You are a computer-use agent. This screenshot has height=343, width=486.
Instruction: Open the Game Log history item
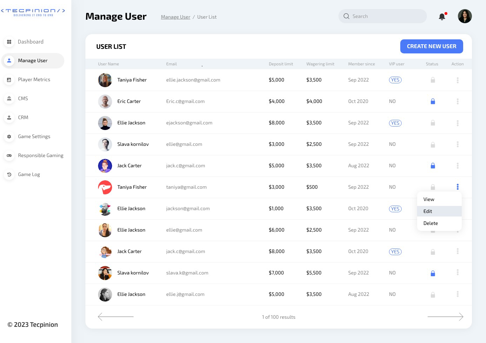coord(29,175)
